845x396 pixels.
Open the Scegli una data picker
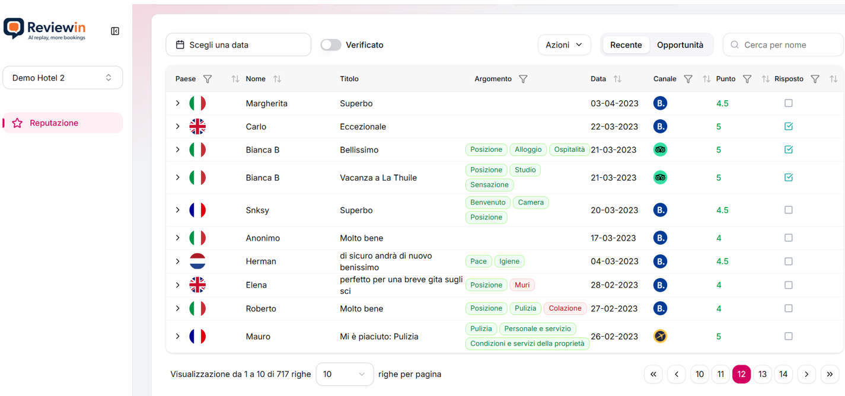coord(238,45)
